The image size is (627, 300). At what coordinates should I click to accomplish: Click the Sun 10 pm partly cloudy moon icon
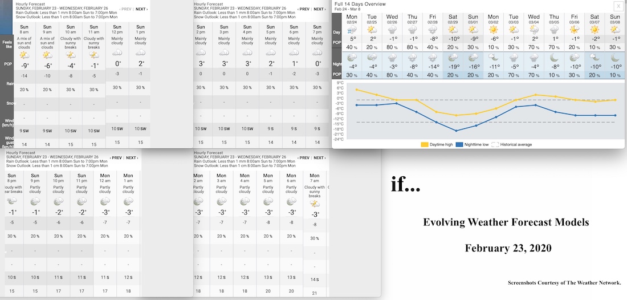click(x=58, y=201)
